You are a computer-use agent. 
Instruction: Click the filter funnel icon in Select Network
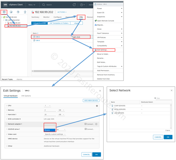point(155,98)
